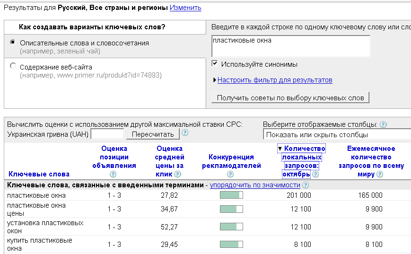Open Показать или скрыть столбцы dropdown
Screen dimensions: 411x254
click(x=337, y=134)
